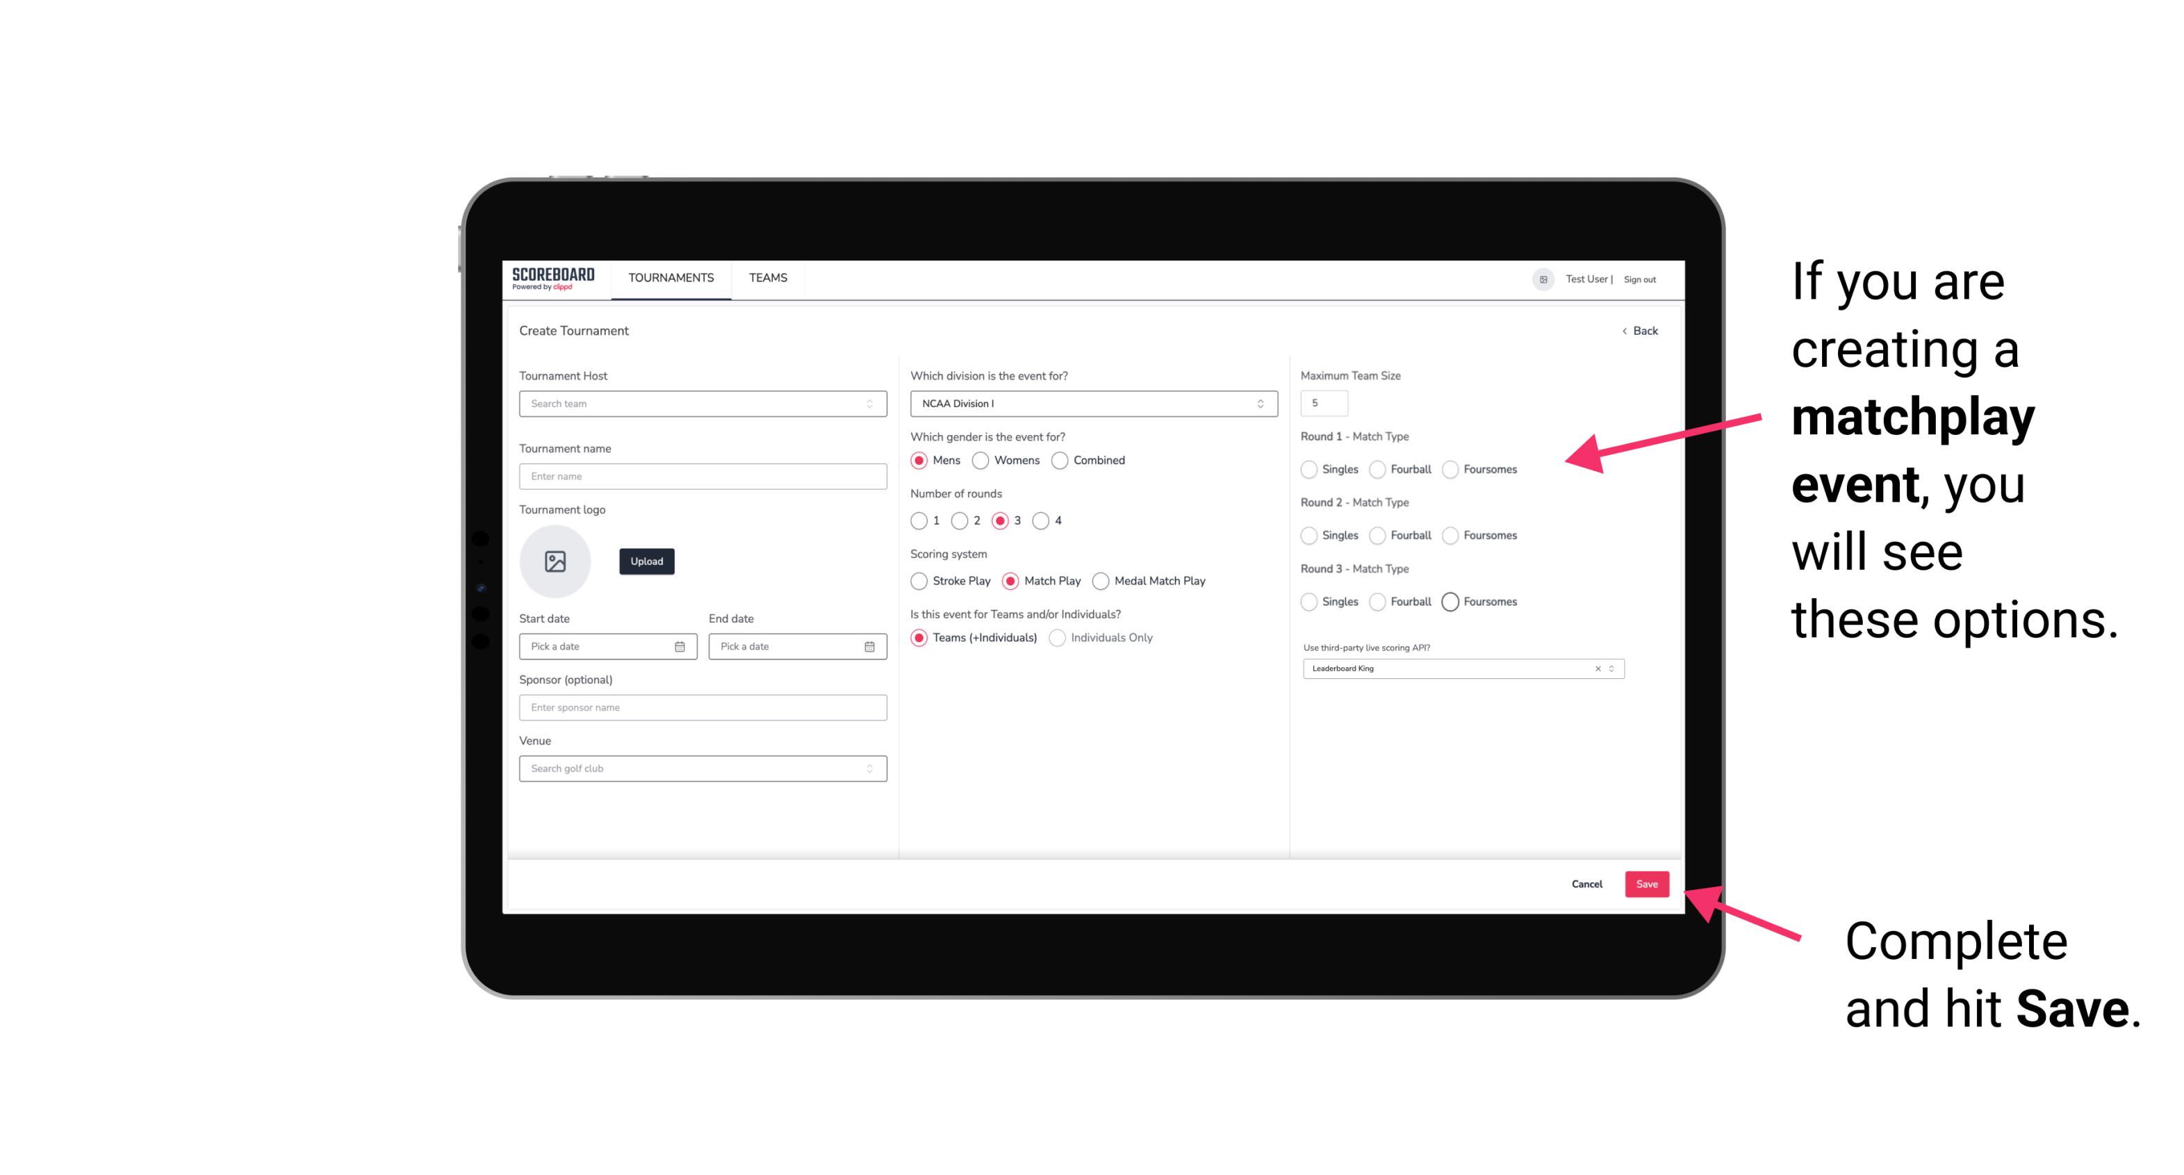Click the Scoreboard logo icon
The image size is (2184, 1175).
coord(555,278)
